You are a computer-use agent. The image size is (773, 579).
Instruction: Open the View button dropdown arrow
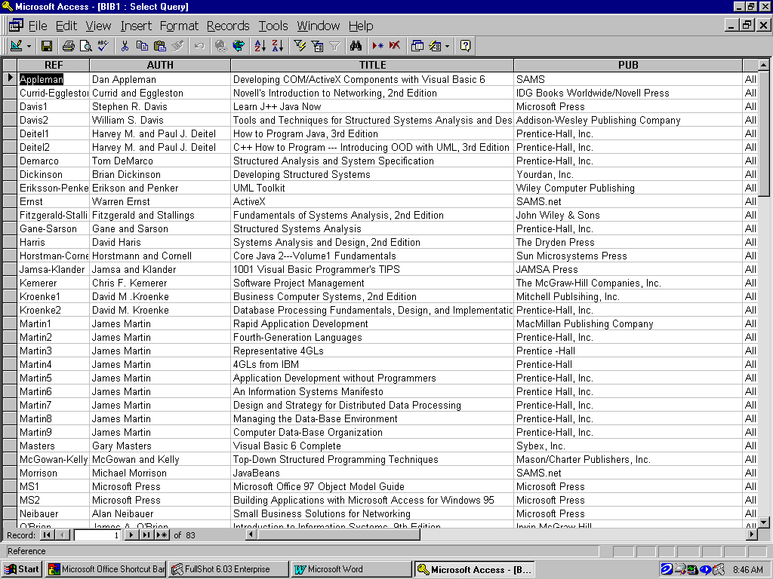point(29,46)
